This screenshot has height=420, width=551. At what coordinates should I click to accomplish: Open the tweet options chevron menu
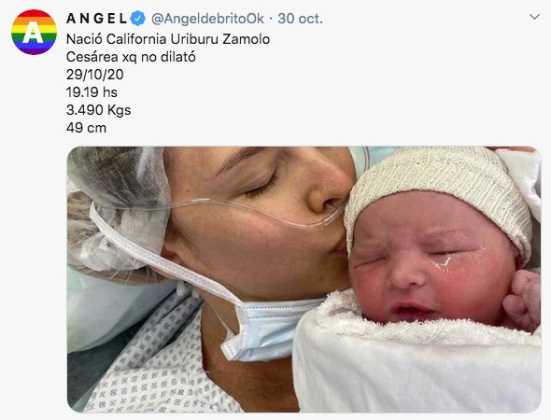[x=534, y=17]
